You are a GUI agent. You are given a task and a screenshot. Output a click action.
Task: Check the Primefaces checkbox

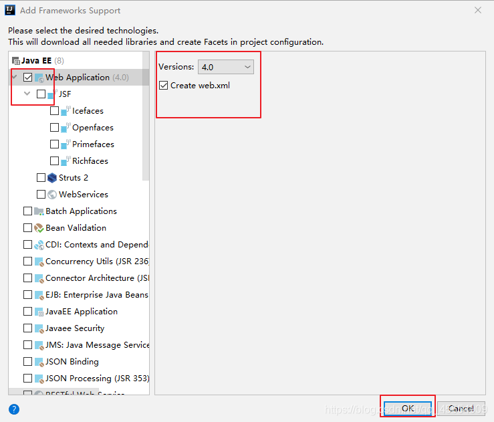click(x=55, y=144)
